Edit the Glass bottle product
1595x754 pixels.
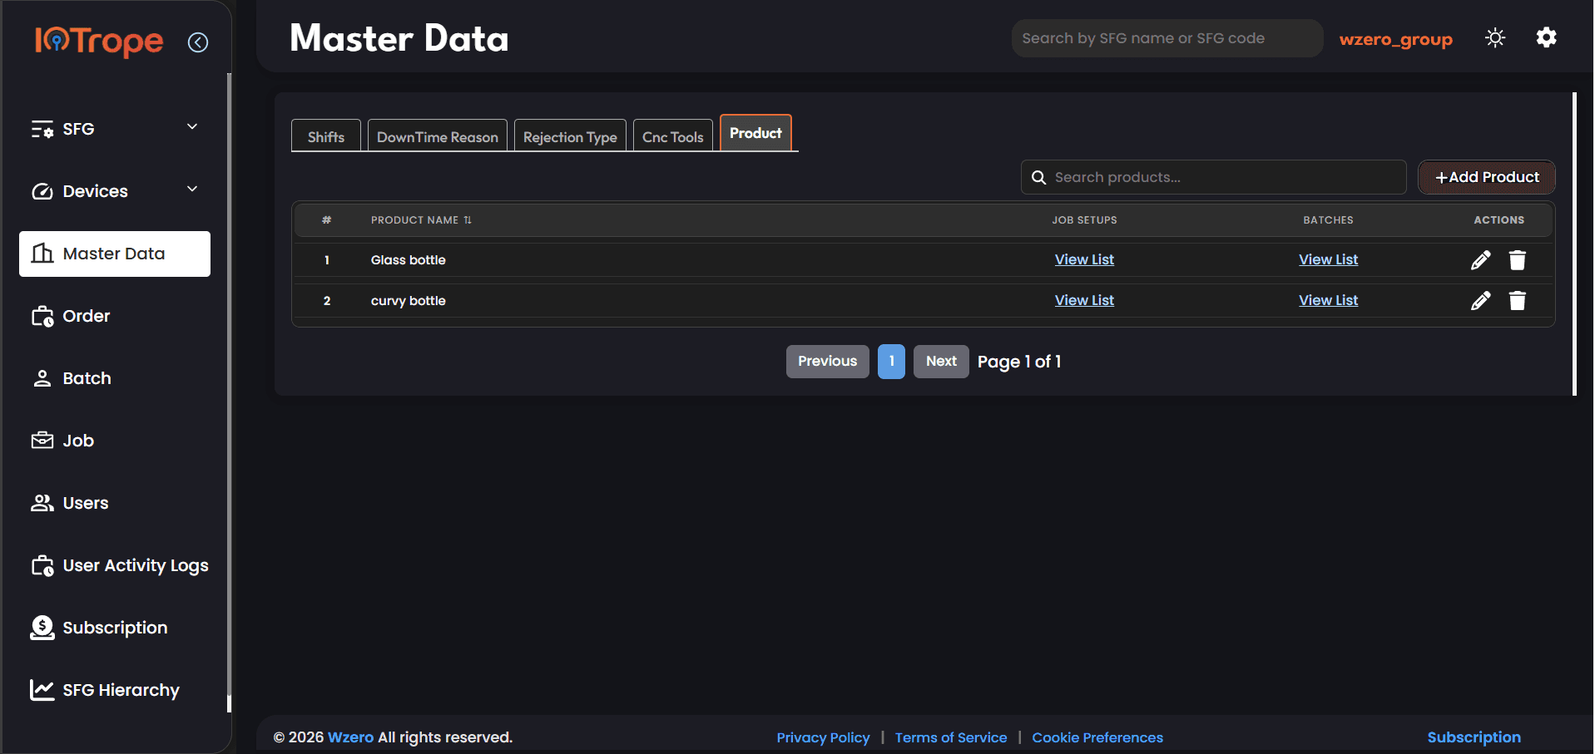tap(1480, 260)
